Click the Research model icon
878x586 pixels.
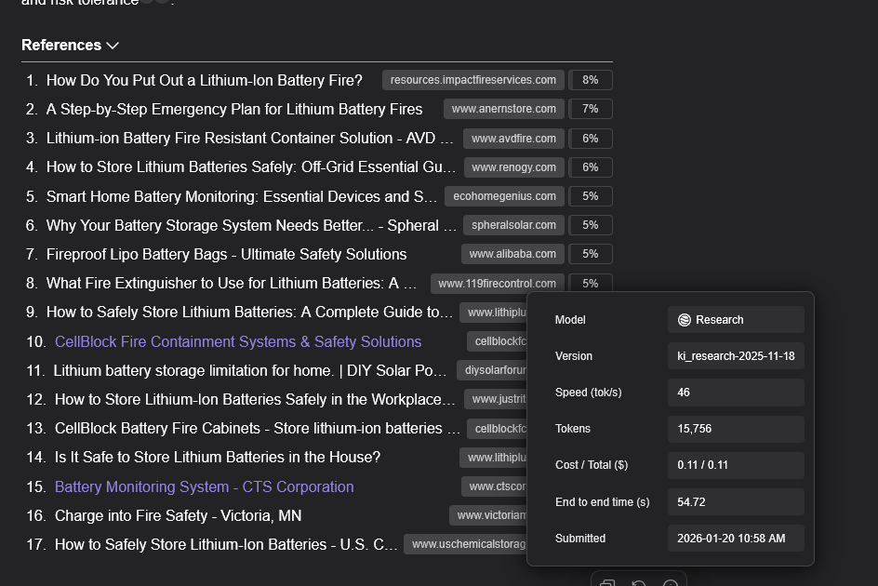(685, 320)
